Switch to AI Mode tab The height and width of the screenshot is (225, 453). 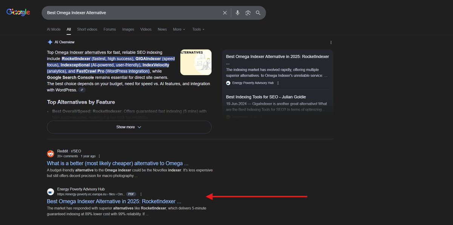pyautogui.click(x=54, y=29)
